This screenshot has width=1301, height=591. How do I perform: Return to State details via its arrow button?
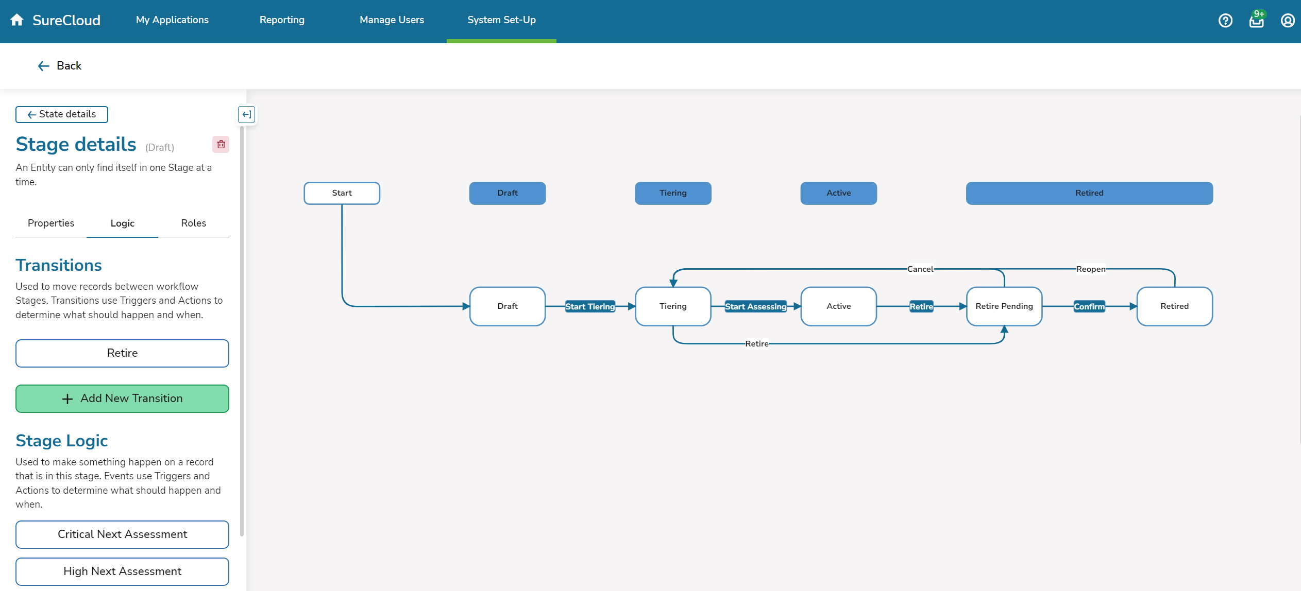61,114
